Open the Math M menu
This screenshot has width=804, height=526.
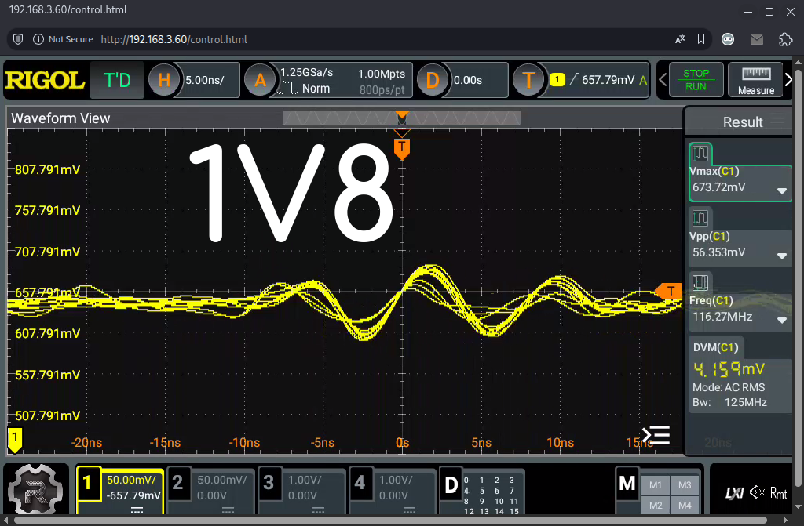click(x=627, y=484)
